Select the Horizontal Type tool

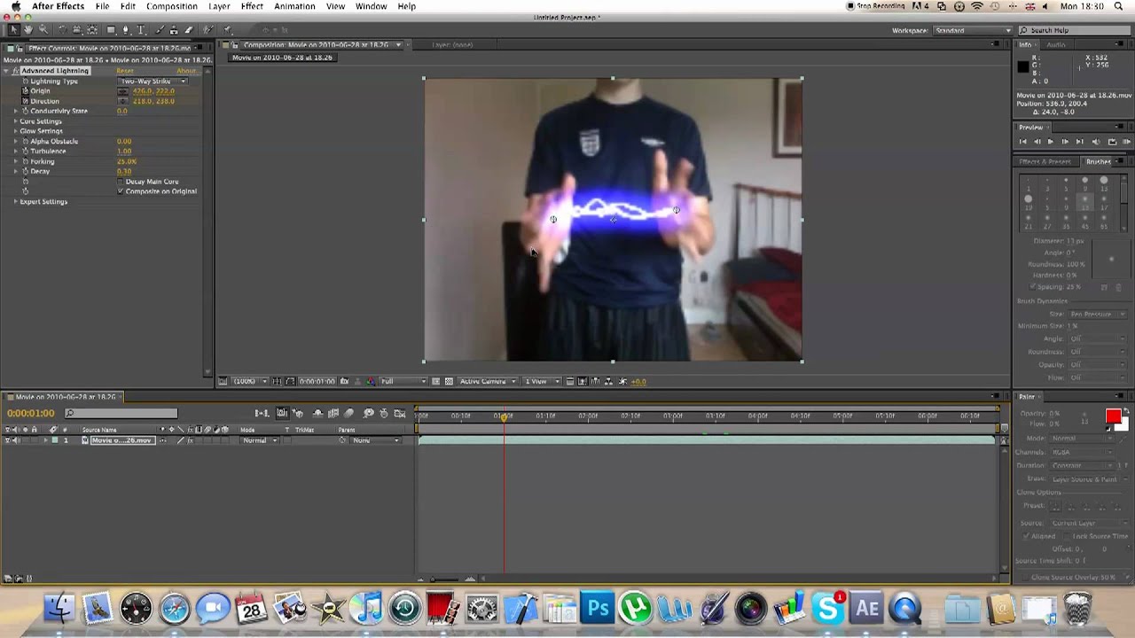pos(141,30)
